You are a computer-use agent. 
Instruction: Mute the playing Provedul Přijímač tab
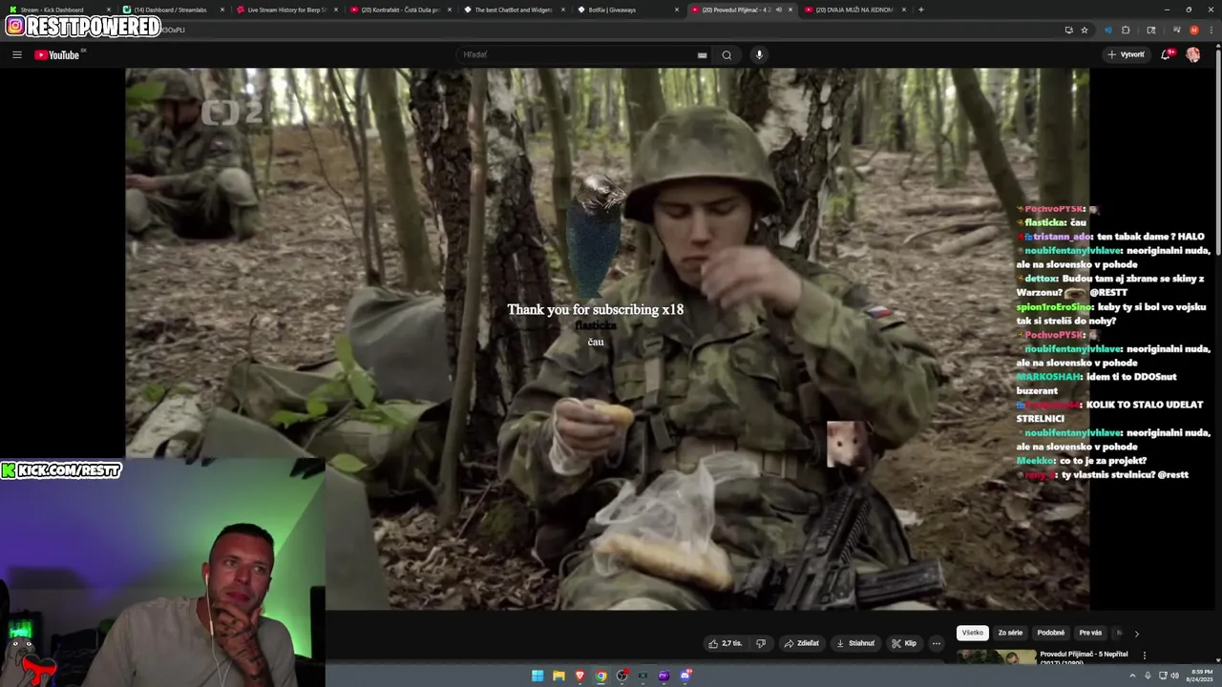pyautogui.click(x=778, y=10)
